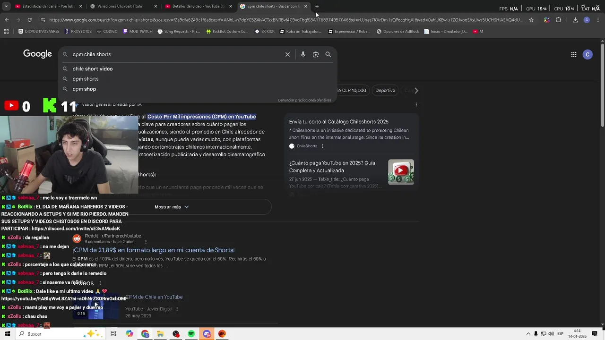This screenshot has width=605, height=340.
Task: Open Google Lens image search icon
Action: (316, 54)
